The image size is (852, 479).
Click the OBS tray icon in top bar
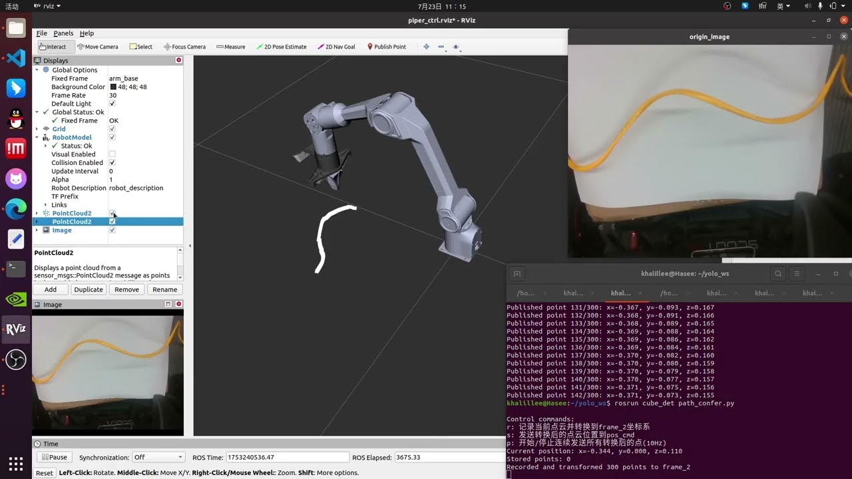[727, 6]
